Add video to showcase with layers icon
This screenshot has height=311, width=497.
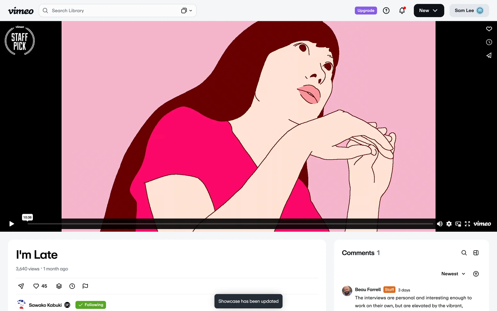coord(59,286)
